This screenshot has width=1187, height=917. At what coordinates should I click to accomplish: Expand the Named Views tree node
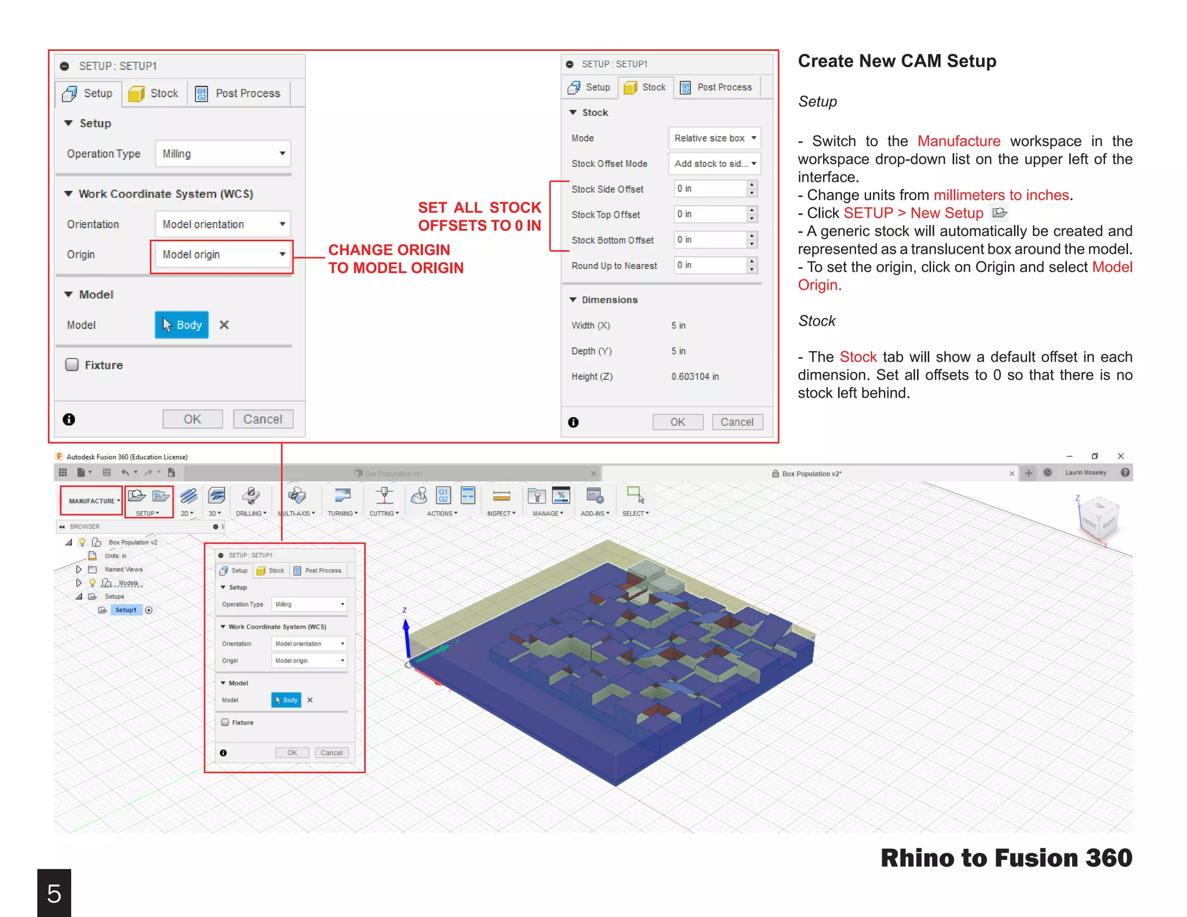coord(79,569)
